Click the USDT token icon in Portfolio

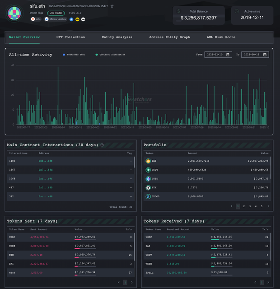pyautogui.click(x=148, y=170)
